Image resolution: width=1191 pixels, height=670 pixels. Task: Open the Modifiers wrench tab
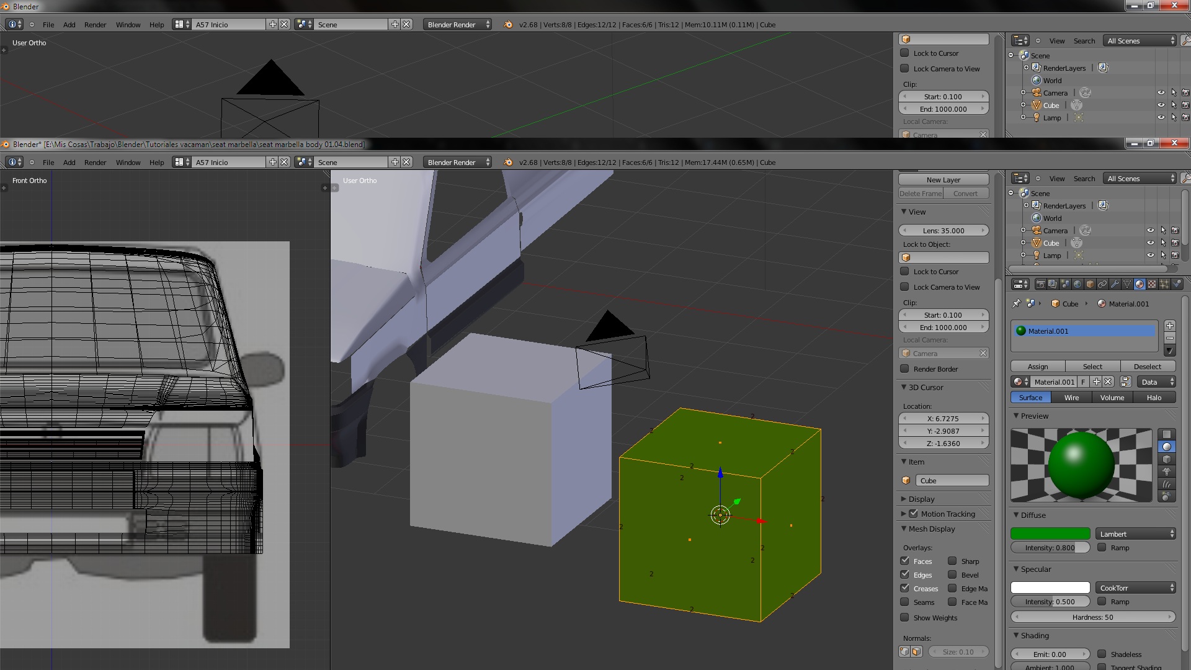coord(1115,284)
